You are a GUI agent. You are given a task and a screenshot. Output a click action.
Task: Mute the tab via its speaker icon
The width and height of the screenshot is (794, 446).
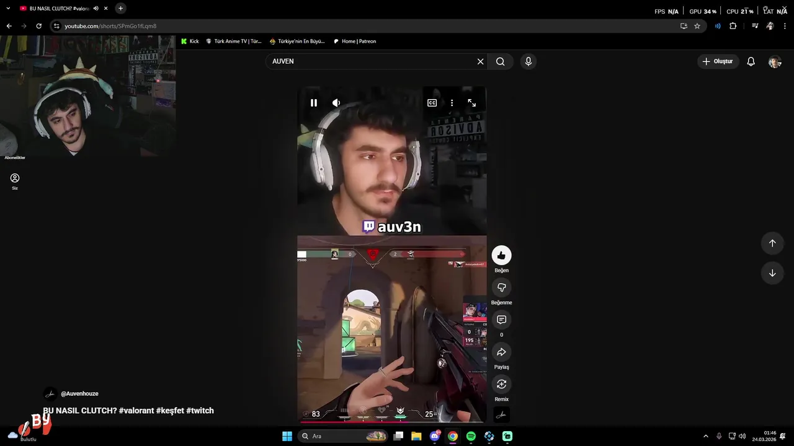tap(96, 9)
